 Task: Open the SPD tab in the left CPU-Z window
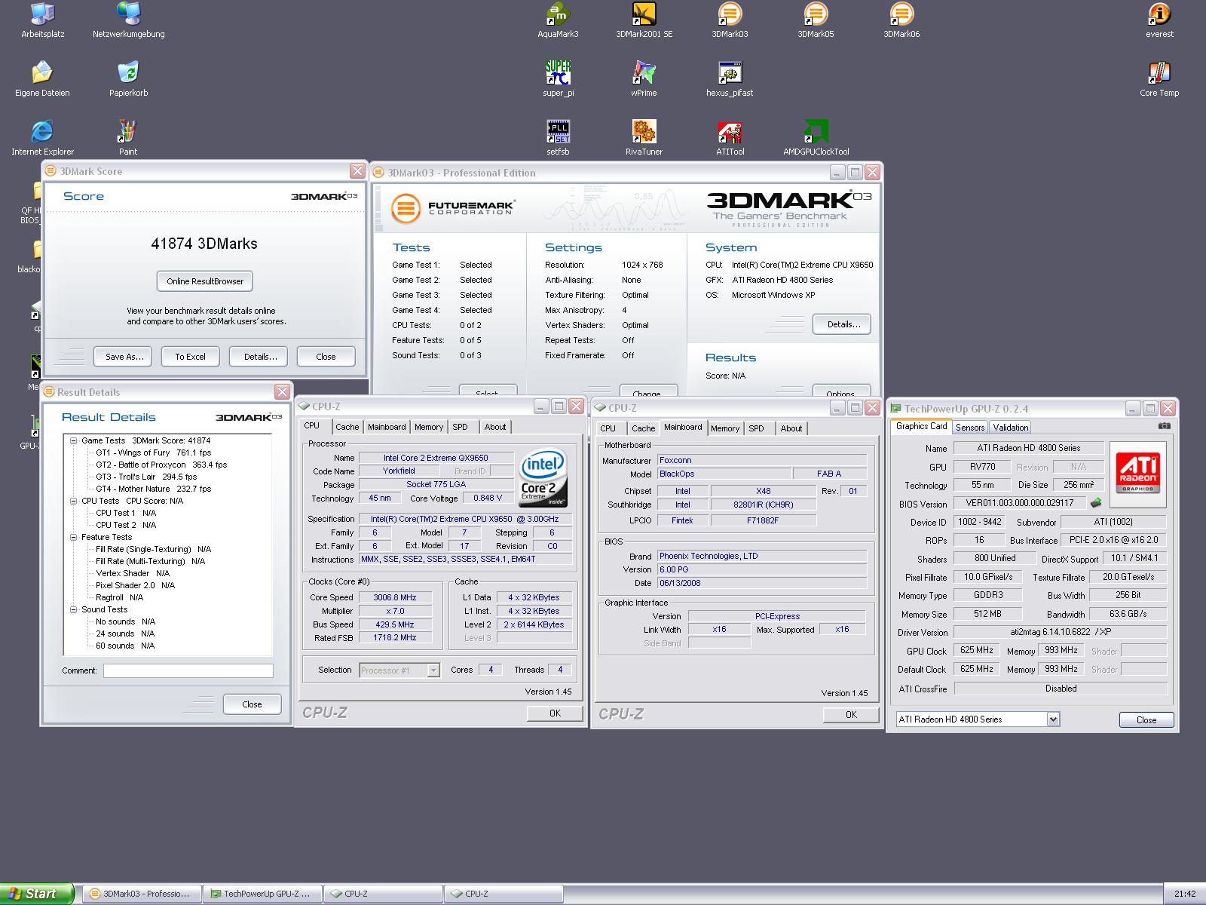[x=460, y=427]
